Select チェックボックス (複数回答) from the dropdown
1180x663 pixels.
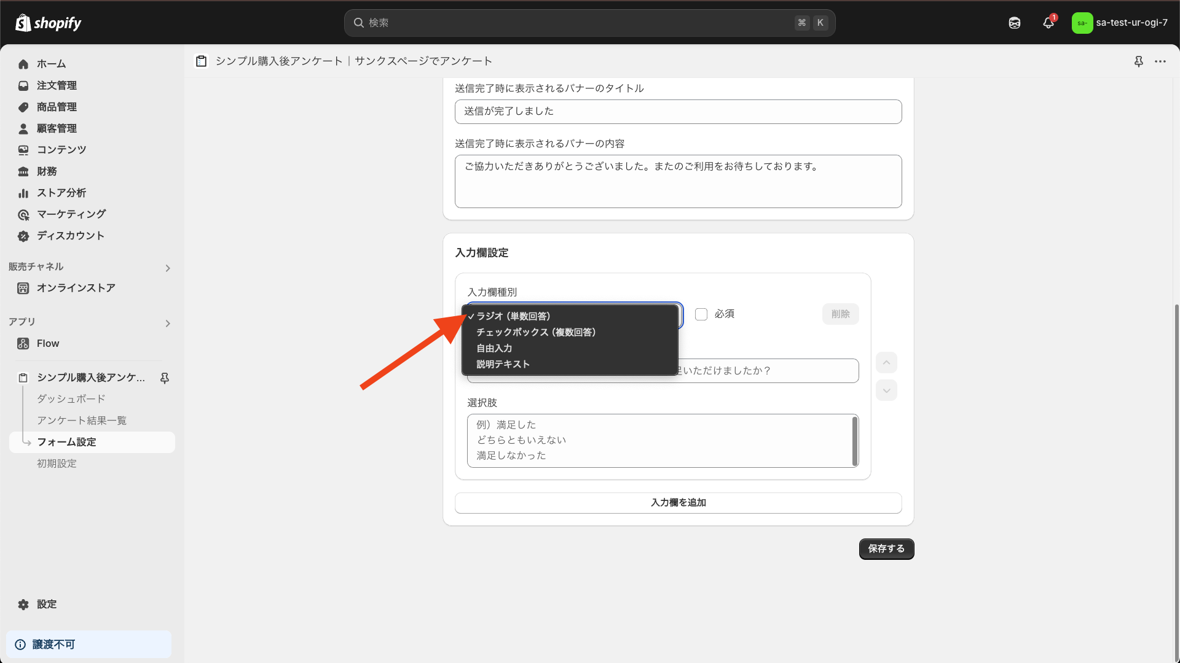[x=536, y=332]
